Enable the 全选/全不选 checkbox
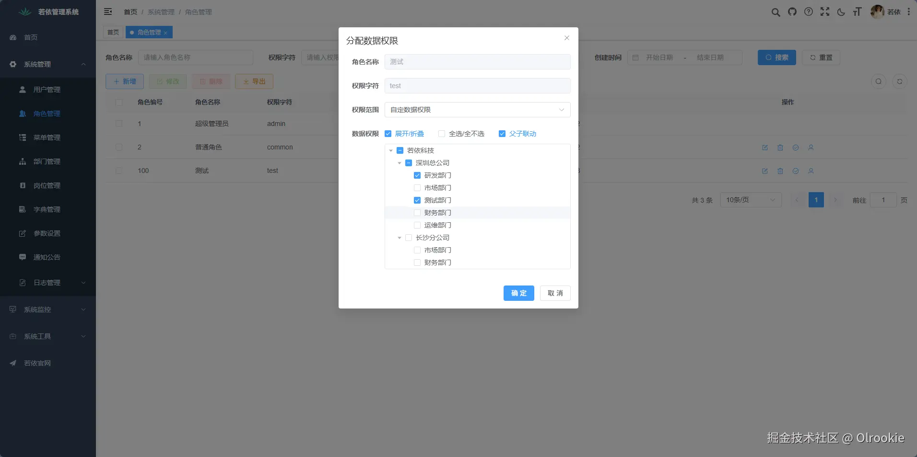 tap(441, 134)
